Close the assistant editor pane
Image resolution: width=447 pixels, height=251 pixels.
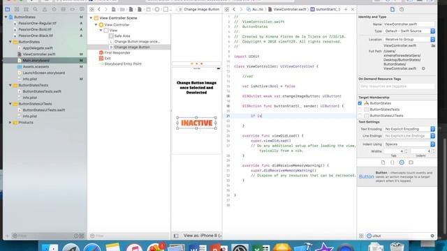coord(353,9)
